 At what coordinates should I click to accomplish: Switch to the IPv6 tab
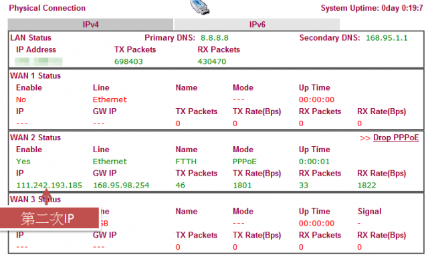click(257, 25)
